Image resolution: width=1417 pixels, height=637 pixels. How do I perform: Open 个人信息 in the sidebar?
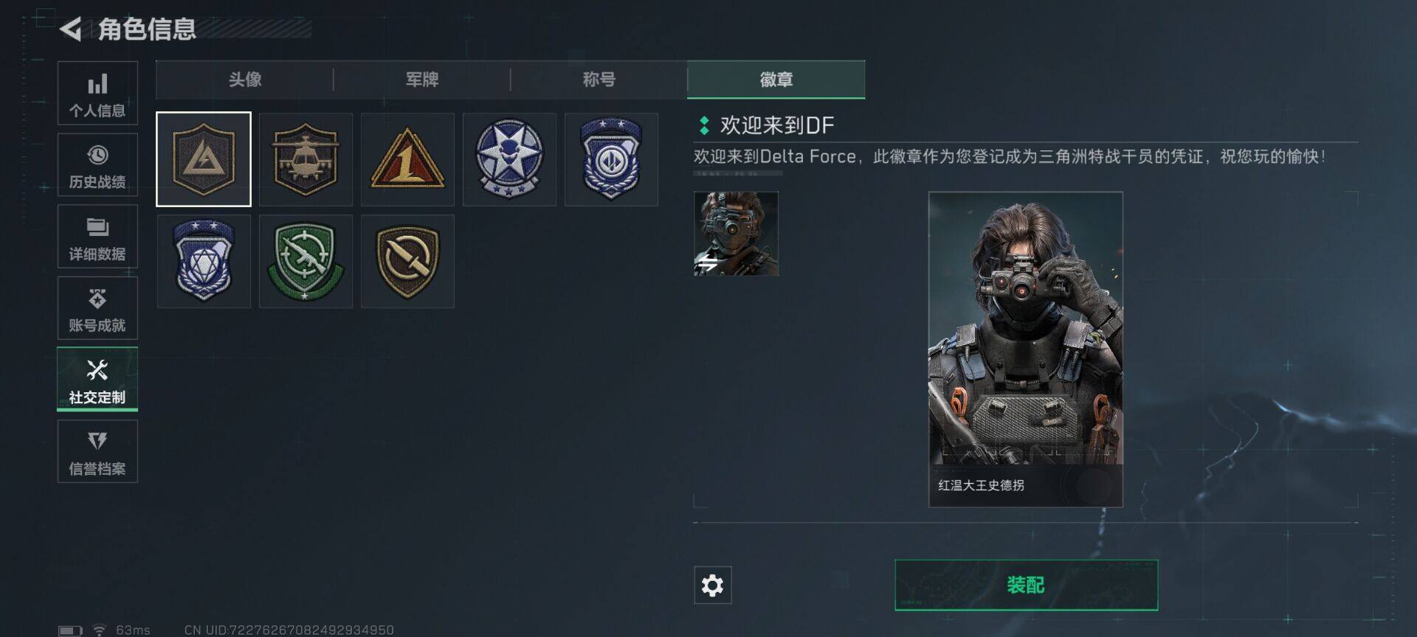pos(97,93)
